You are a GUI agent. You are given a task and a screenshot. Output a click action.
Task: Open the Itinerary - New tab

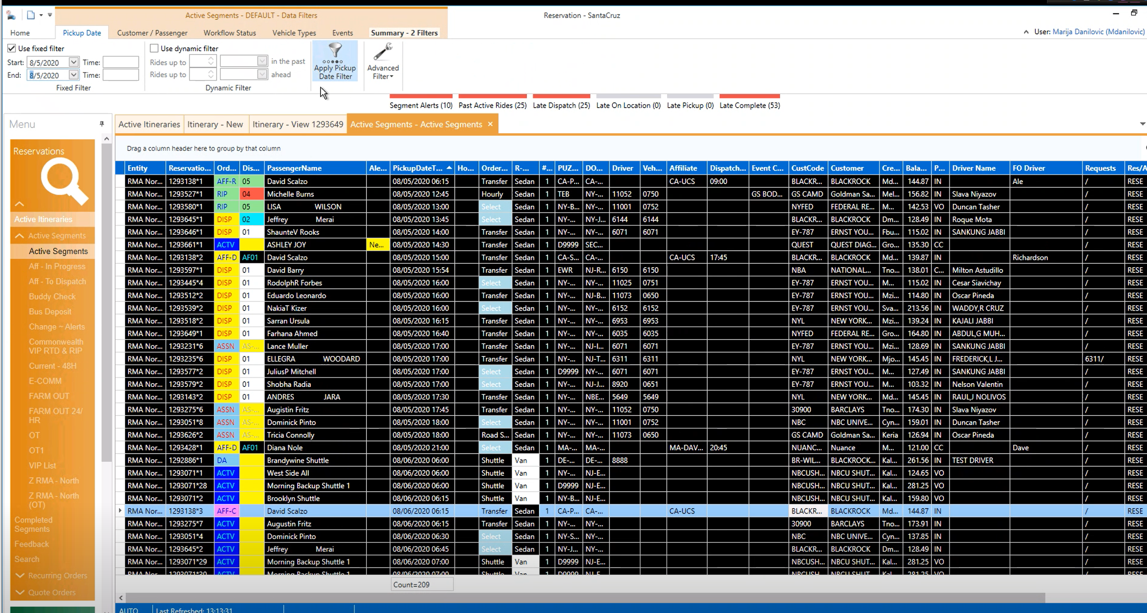point(215,124)
